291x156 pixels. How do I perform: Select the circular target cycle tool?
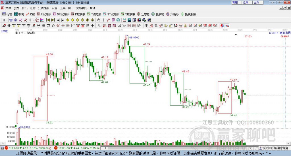58,25
